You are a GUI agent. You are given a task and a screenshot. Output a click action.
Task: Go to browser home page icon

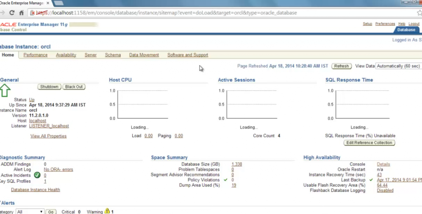click(21, 13)
